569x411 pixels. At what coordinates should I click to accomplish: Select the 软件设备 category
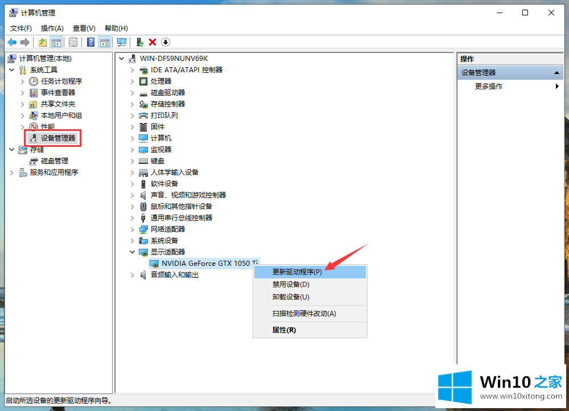[164, 184]
